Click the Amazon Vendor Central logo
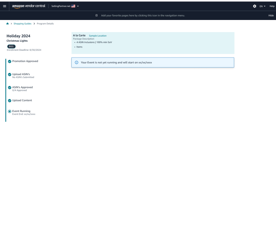Viewport: 276px width, 247px height. [x=28, y=6]
